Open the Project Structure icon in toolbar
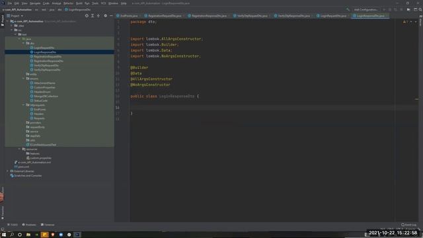 click(415, 9)
